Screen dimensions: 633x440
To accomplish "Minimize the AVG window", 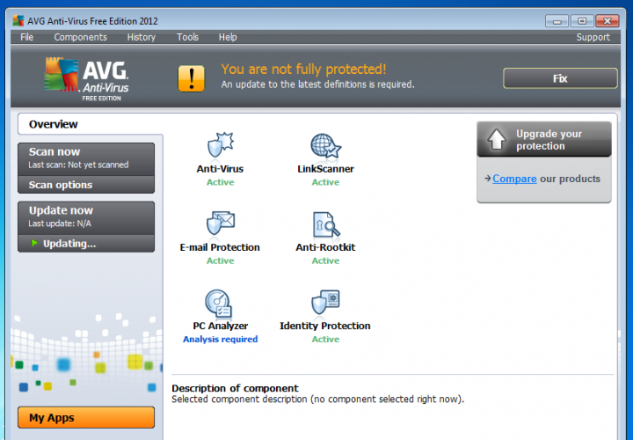I will click(x=557, y=21).
